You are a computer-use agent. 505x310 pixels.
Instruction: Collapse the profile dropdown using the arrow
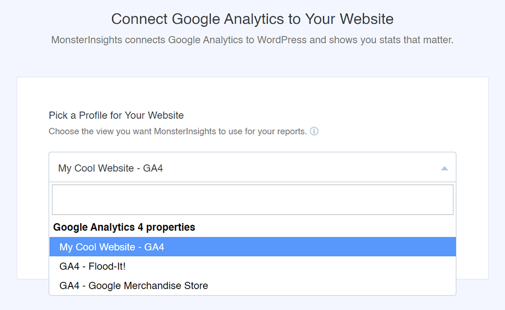click(x=444, y=168)
